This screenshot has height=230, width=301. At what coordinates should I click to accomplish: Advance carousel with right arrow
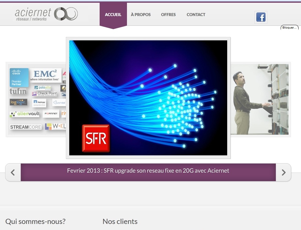[x=283, y=172]
